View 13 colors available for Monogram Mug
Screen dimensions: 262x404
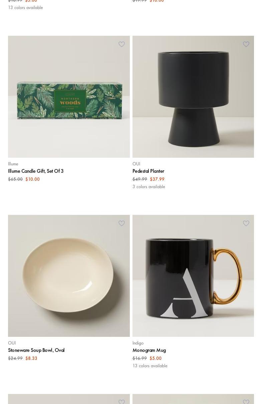click(150, 366)
